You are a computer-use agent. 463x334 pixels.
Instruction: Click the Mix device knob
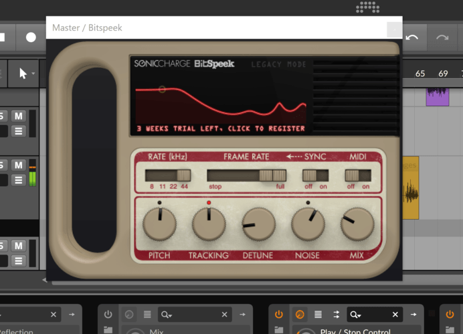click(x=135, y=331)
